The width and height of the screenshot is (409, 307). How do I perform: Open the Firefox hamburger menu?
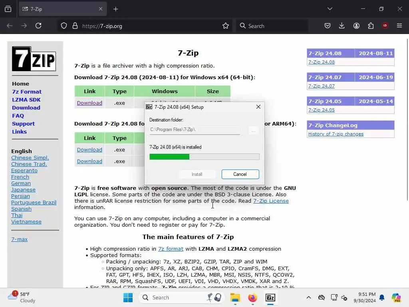[399, 26]
